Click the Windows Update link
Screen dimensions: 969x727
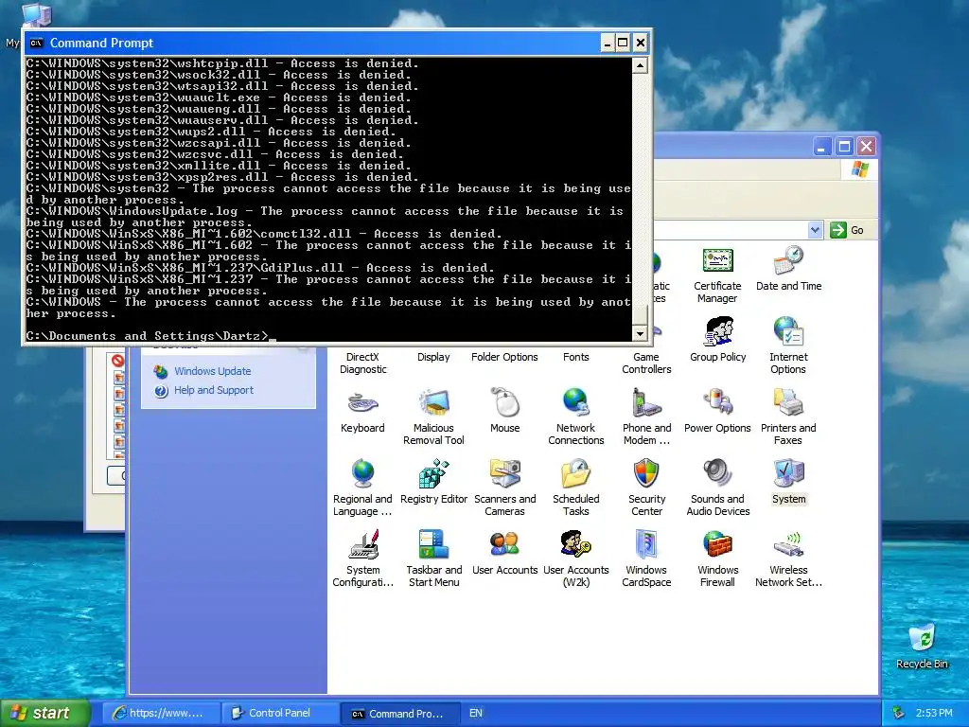[213, 371]
